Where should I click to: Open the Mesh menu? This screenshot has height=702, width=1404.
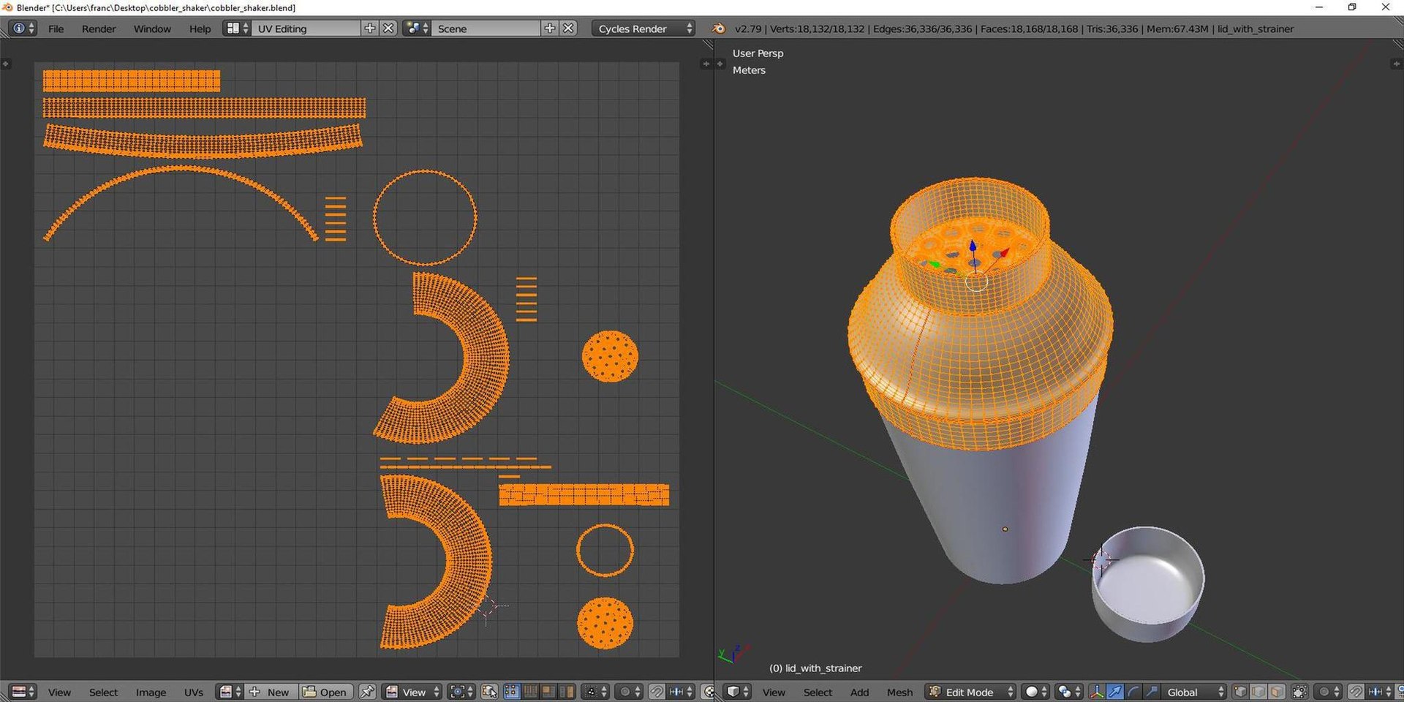pyautogui.click(x=899, y=692)
